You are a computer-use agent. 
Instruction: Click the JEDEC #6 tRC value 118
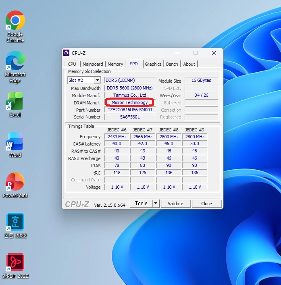pyautogui.click(x=117, y=173)
